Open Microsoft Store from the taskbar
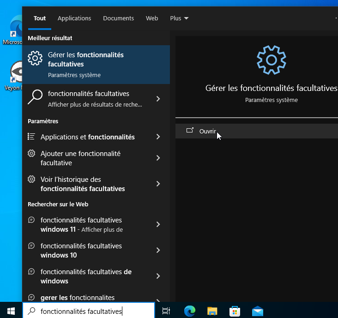Image resolution: width=338 pixels, height=318 pixels. (x=235, y=311)
